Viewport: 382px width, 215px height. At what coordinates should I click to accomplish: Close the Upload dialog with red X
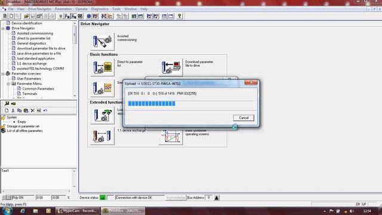coord(251,82)
